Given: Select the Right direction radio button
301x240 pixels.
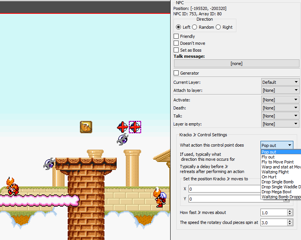Looking at the screenshot, I should point(218,27).
